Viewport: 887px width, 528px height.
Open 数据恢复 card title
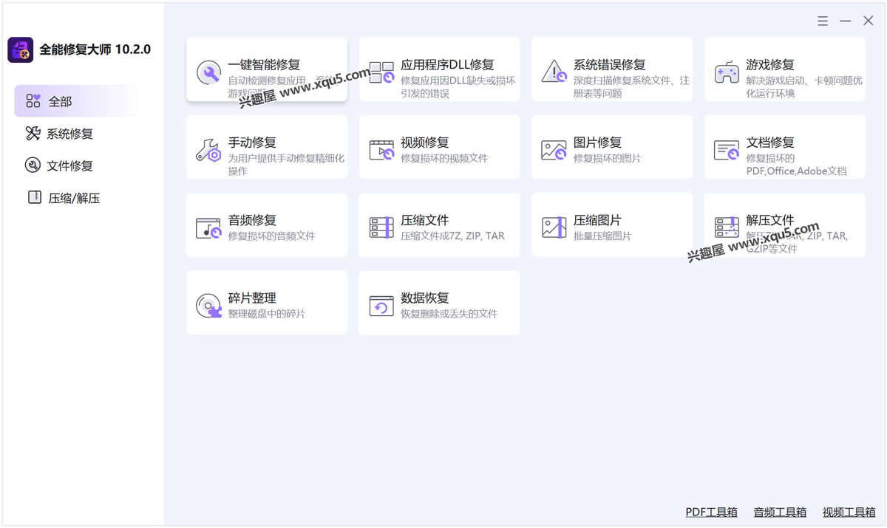[425, 298]
